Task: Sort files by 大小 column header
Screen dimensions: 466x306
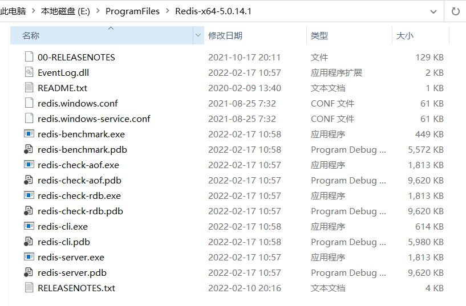Action: pyautogui.click(x=404, y=35)
